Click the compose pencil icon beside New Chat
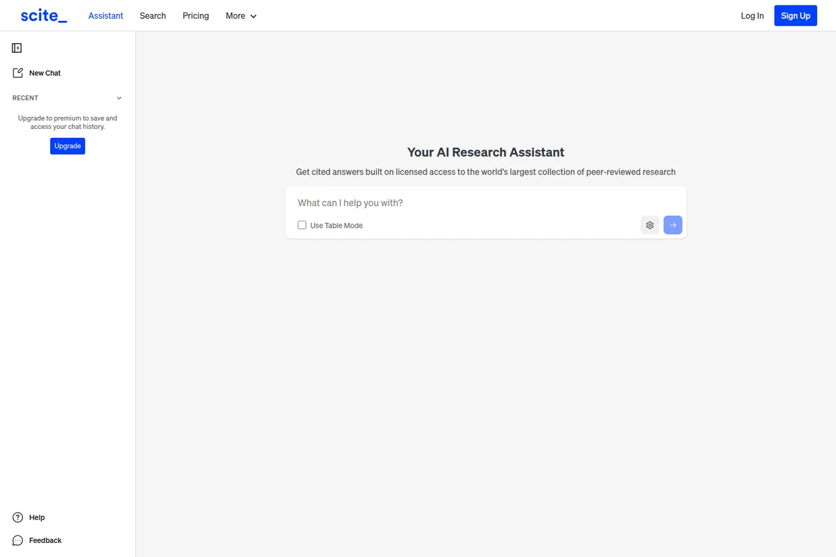The height and width of the screenshot is (557, 836). tap(17, 72)
